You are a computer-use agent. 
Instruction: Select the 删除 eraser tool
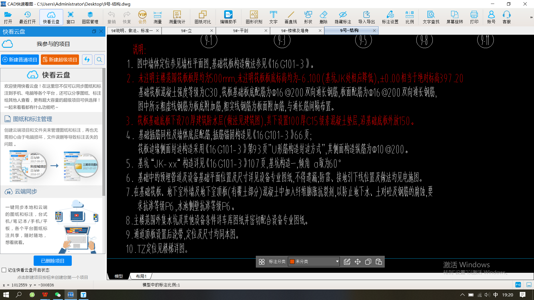[323, 17]
